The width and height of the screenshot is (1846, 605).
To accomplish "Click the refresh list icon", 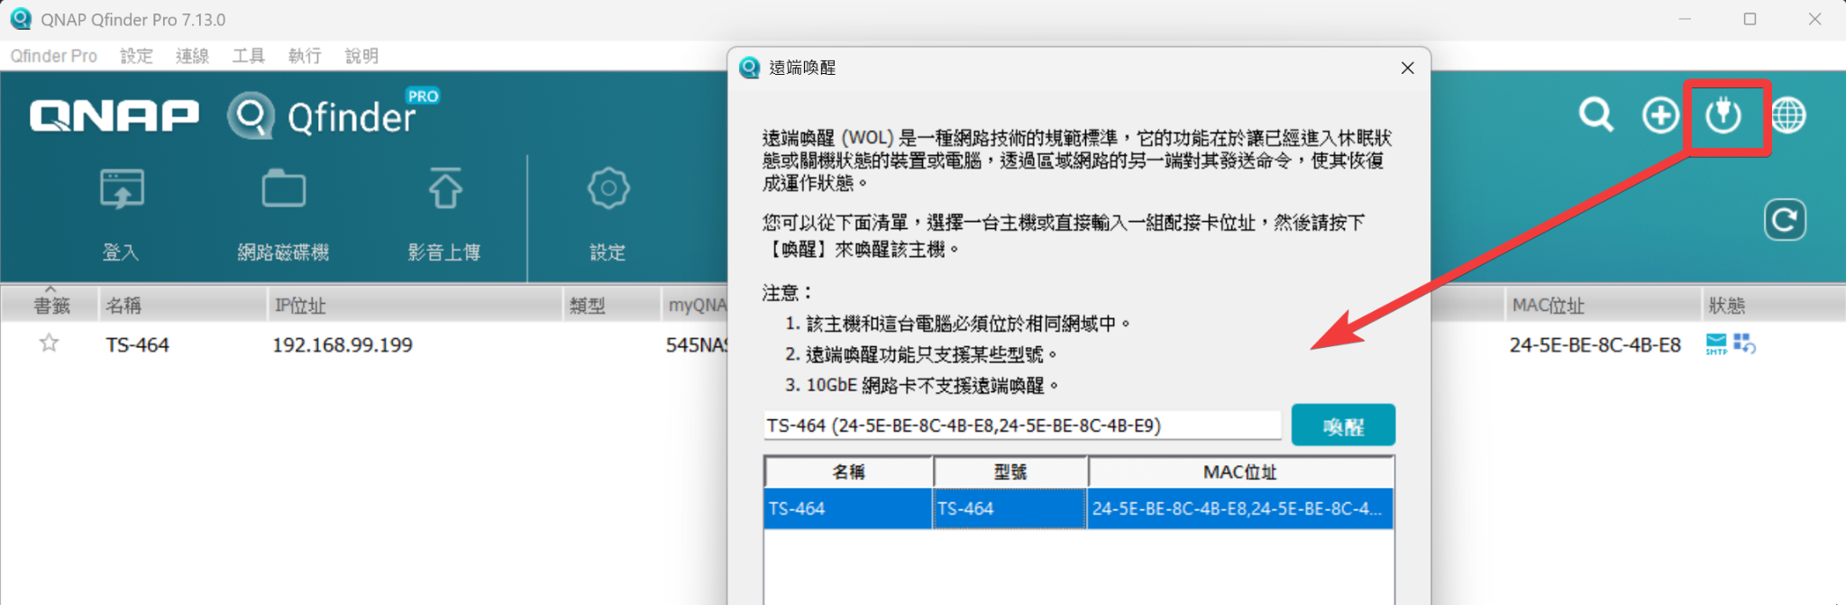I will [1785, 220].
